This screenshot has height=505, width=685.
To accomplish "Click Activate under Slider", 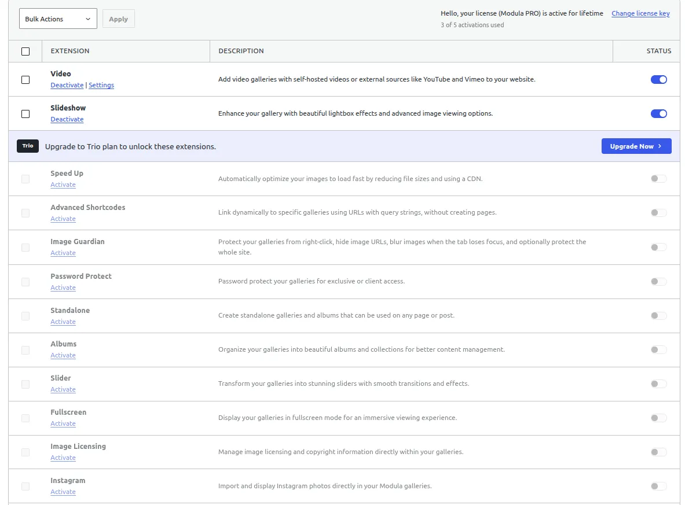I will click(x=63, y=389).
